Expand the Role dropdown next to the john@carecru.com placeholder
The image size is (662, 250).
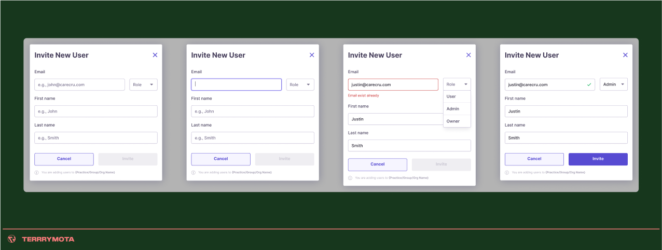point(143,85)
